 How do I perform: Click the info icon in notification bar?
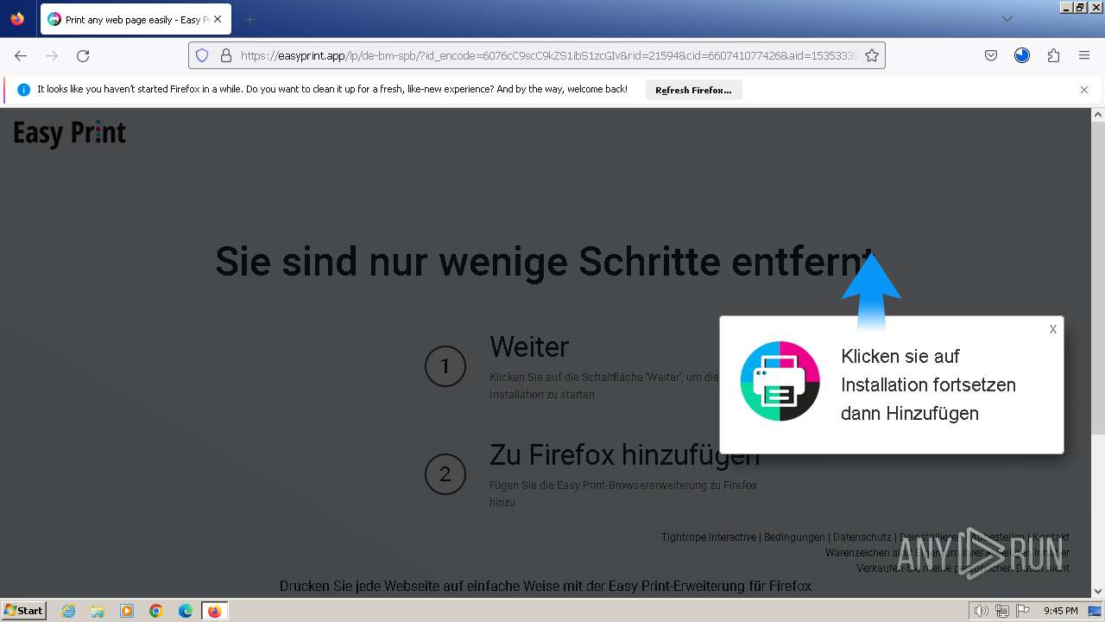[x=23, y=90]
